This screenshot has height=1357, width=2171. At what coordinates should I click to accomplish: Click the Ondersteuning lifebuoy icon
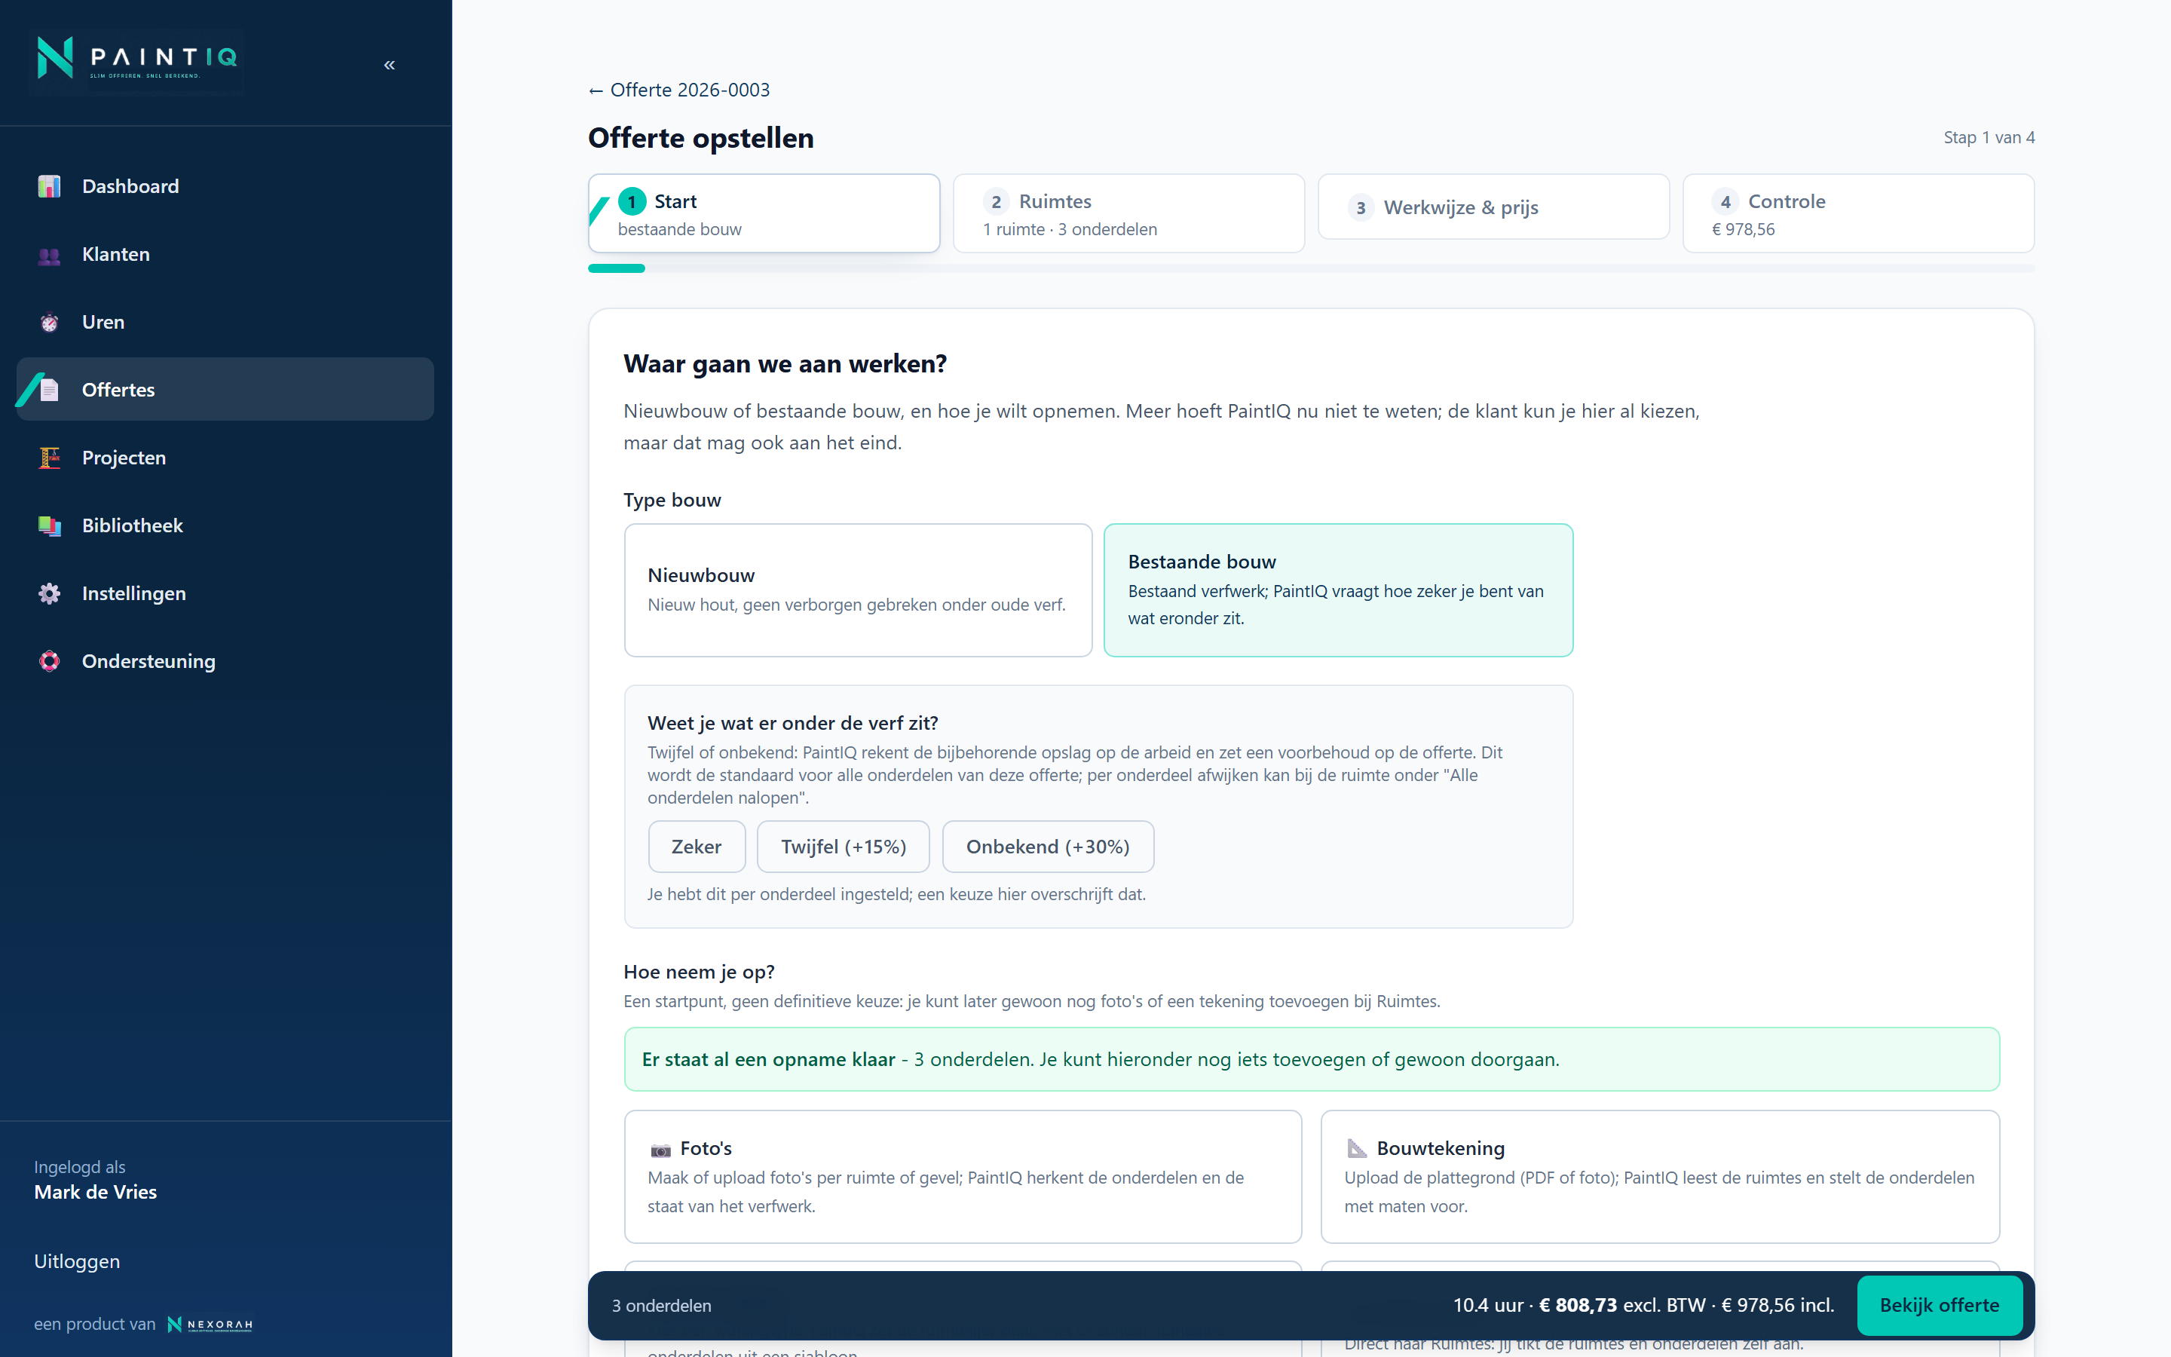tap(49, 661)
